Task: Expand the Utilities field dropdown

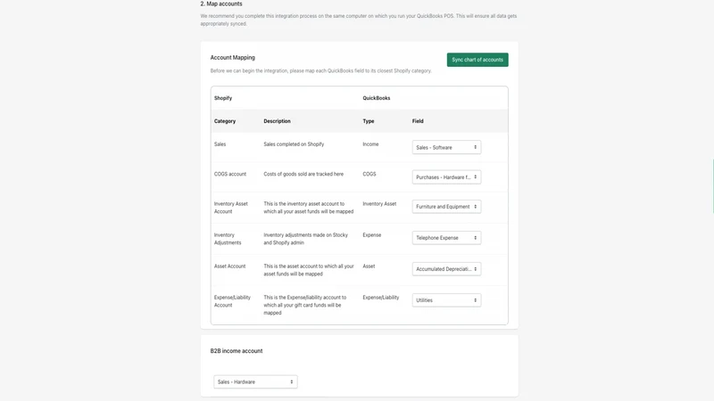Action: tap(446, 300)
